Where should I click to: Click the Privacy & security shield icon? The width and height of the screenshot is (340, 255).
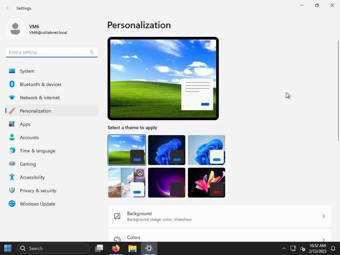(12, 190)
